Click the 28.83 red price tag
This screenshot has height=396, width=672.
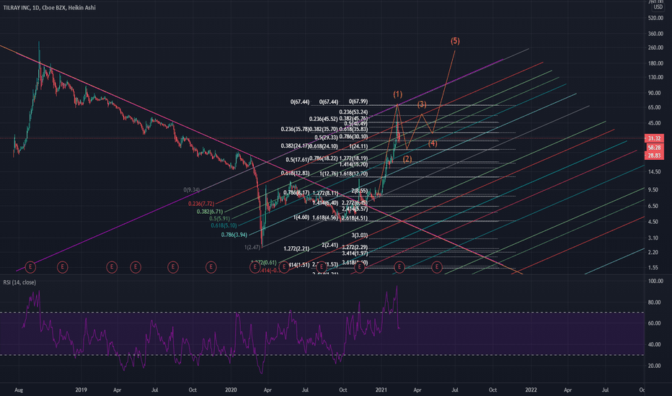click(x=654, y=156)
